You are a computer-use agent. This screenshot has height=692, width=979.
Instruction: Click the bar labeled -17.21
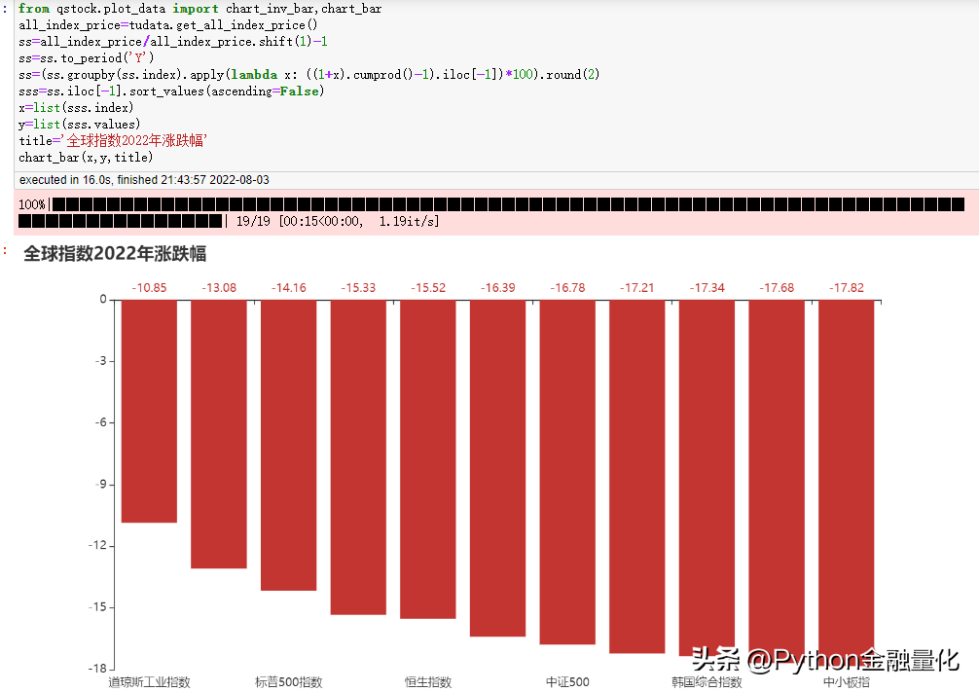(x=637, y=477)
